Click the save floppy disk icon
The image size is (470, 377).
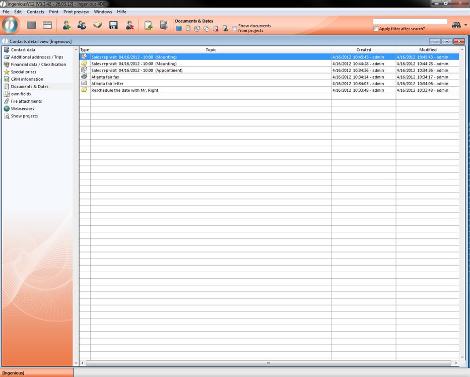tap(113, 25)
